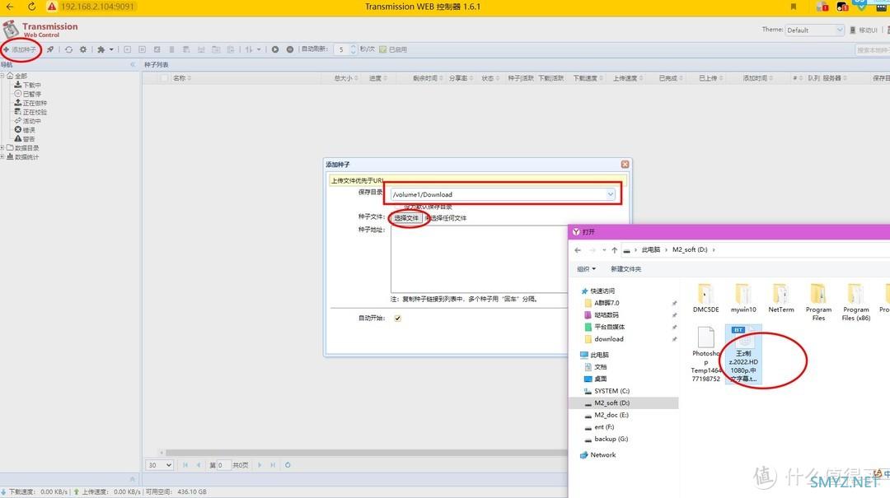Click the pager refresh icon
Image resolution: width=890 pixels, height=498 pixels.
(288, 465)
